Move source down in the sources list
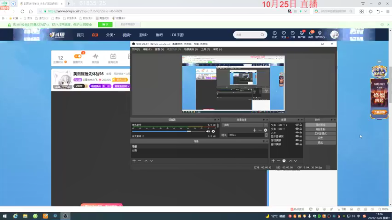 click(296, 161)
